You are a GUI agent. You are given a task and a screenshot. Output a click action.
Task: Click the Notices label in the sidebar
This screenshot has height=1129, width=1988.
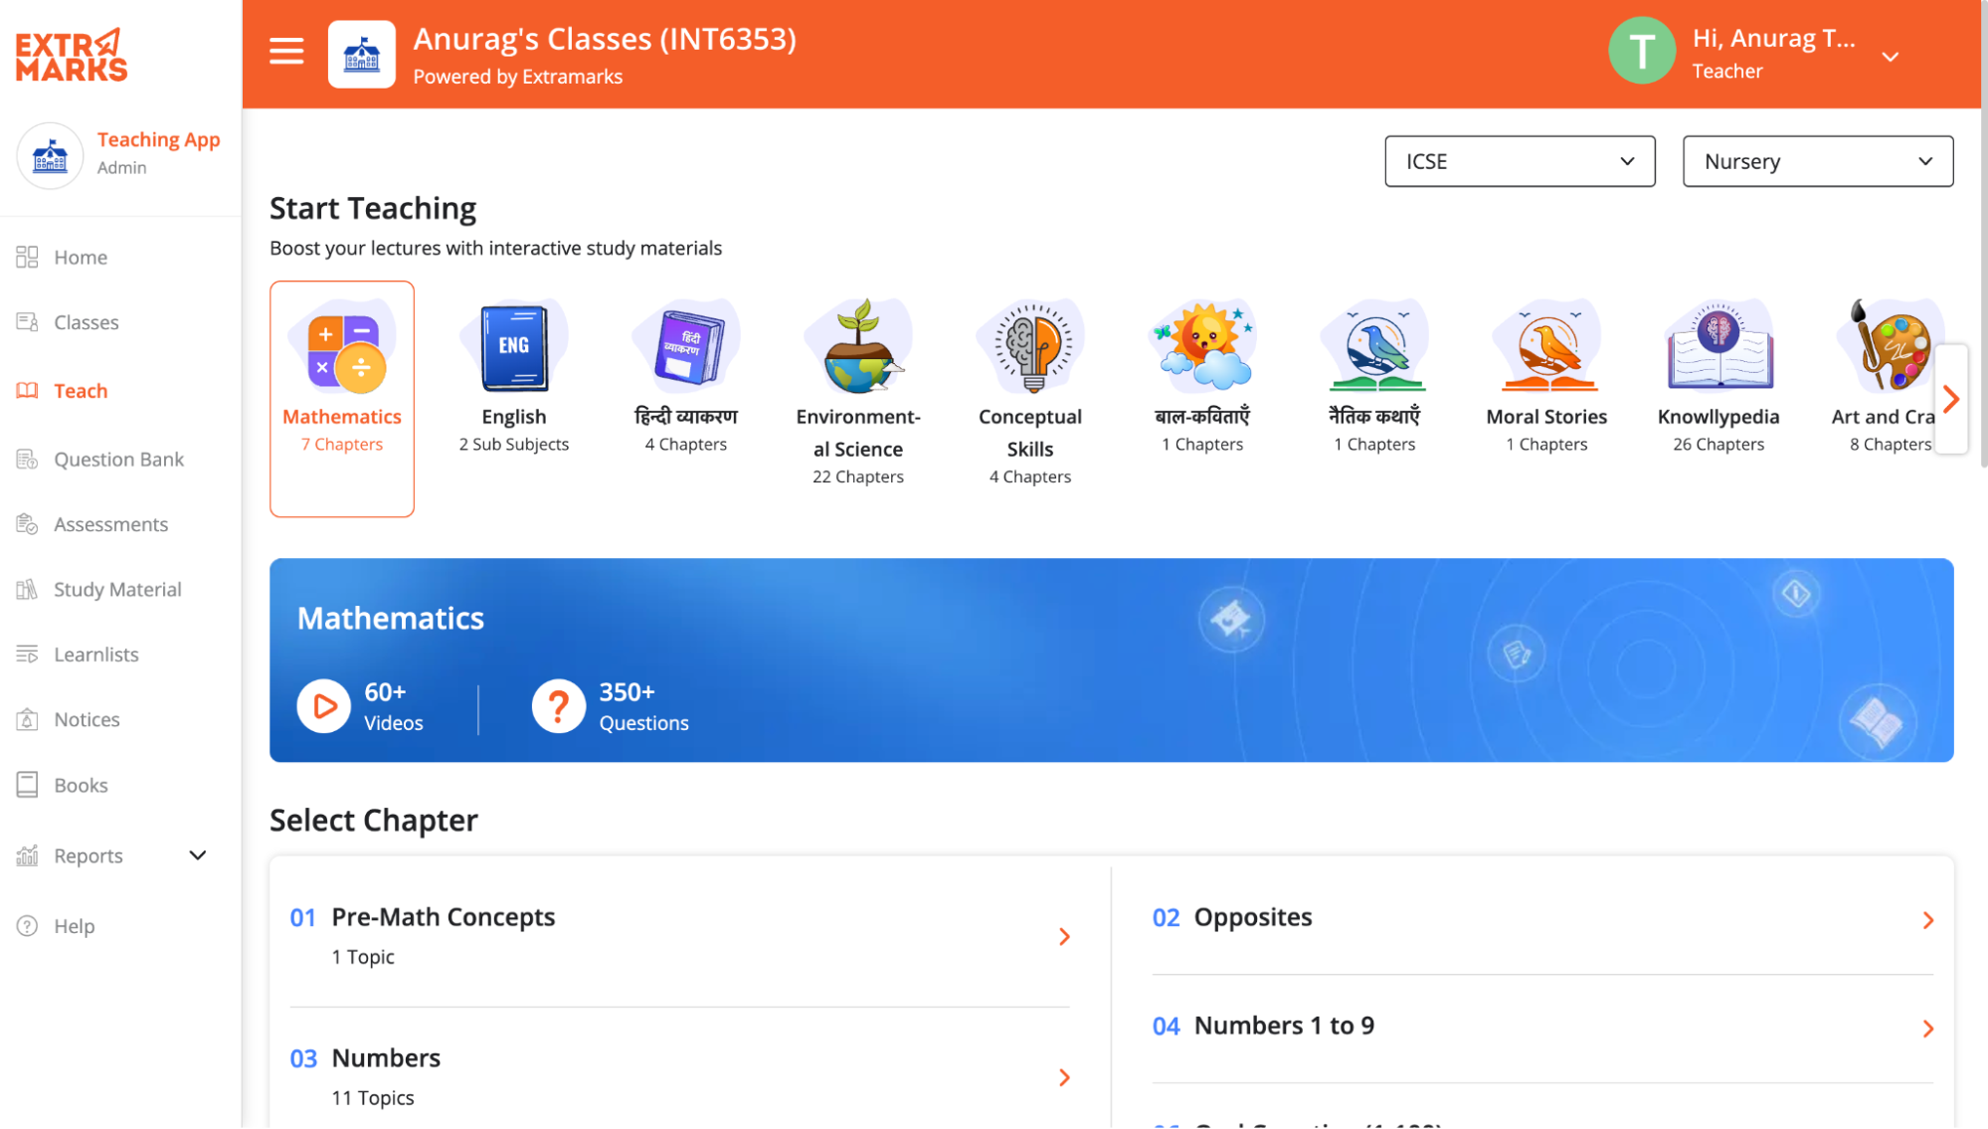pyautogui.click(x=87, y=719)
